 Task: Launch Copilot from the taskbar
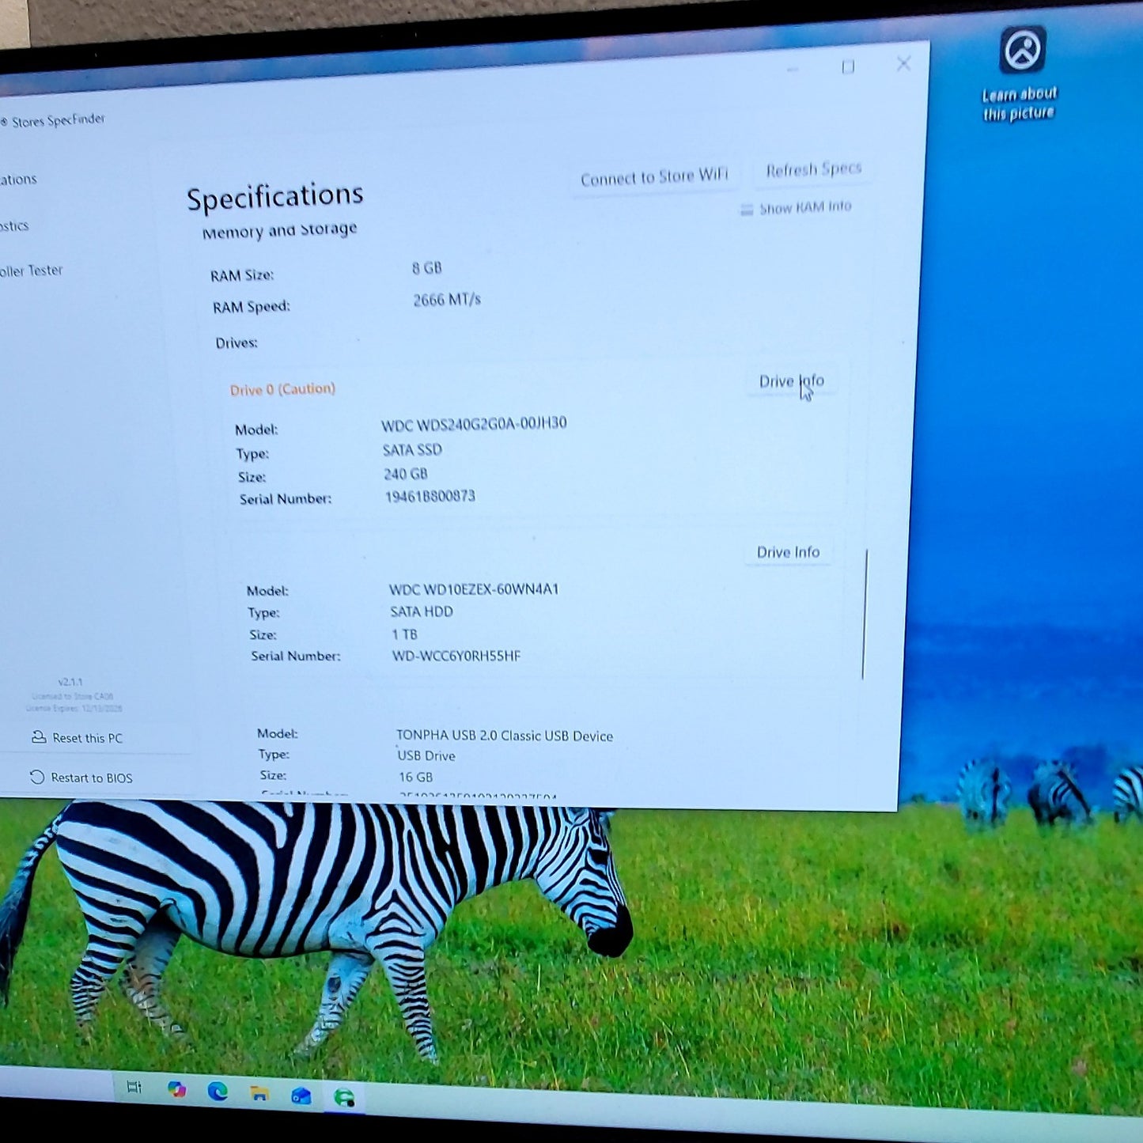(177, 1089)
